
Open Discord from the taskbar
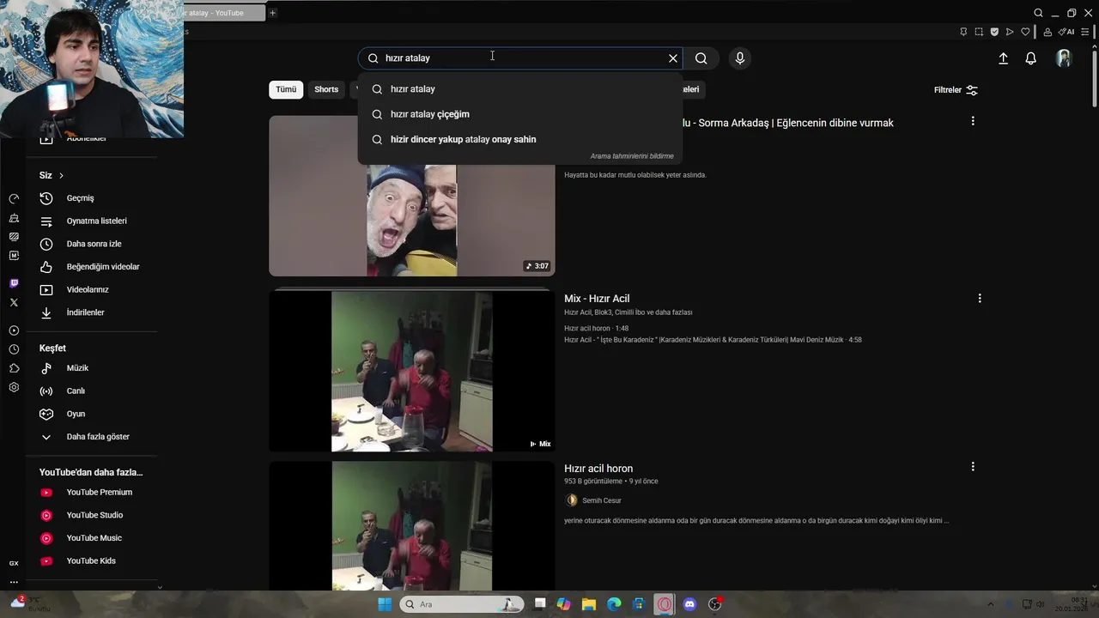coord(689,604)
